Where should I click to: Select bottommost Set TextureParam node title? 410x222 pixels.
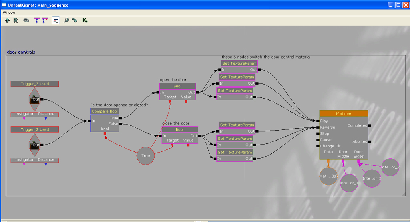pos(235,153)
